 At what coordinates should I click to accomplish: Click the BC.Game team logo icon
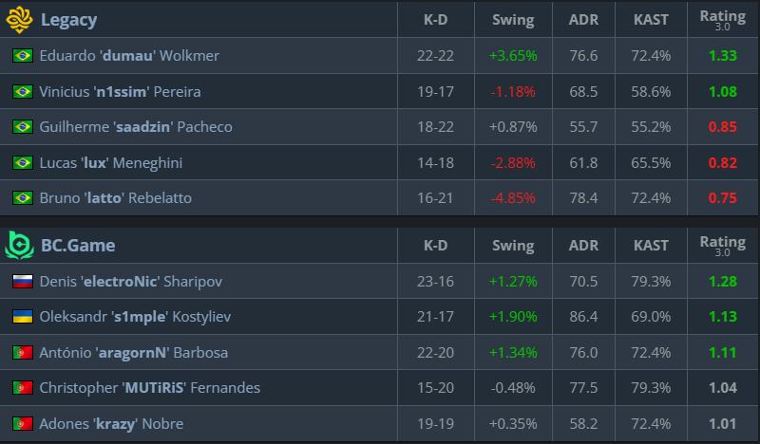click(20, 245)
